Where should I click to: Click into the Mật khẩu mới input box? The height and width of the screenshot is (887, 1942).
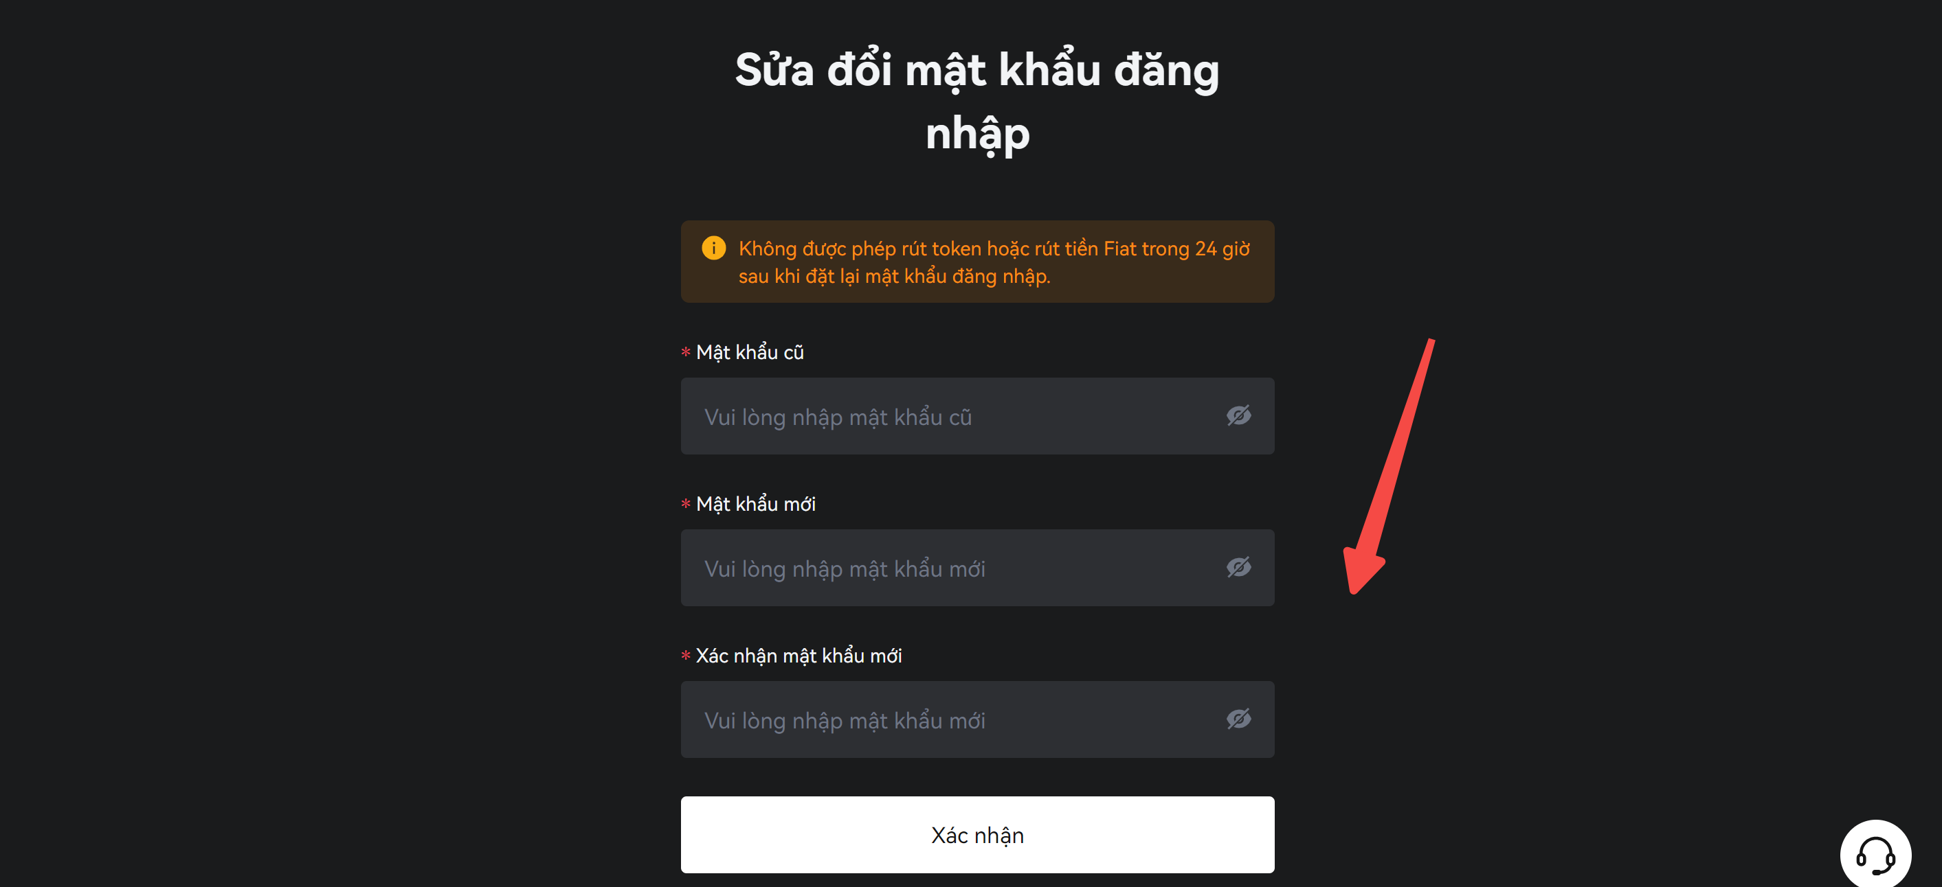pyautogui.click(x=977, y=567)
